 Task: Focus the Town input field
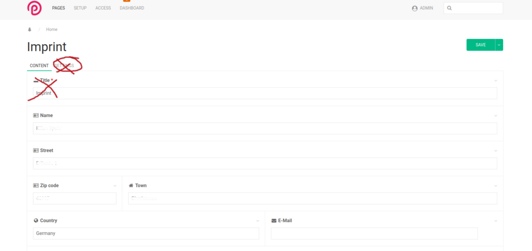coord(312,198)
